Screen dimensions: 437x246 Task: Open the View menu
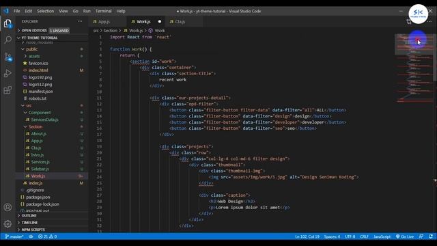tap(64, 11)
